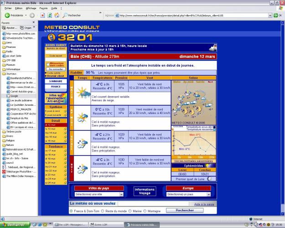This screenshot has width=285, height=228.
Task: Open the Télécharger PhotoFiltre favorite
Action: tap(19, 171)
